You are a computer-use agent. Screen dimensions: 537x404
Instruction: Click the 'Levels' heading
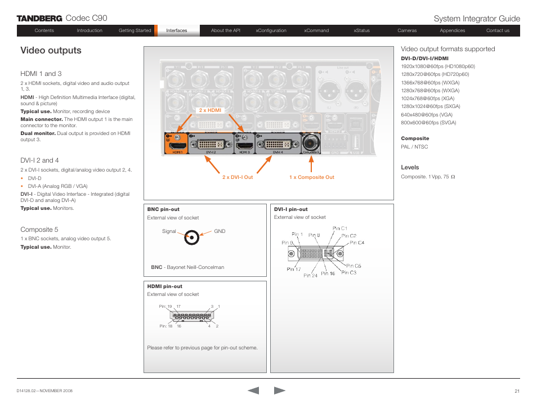pyautogui.click(x=410, y=168)
